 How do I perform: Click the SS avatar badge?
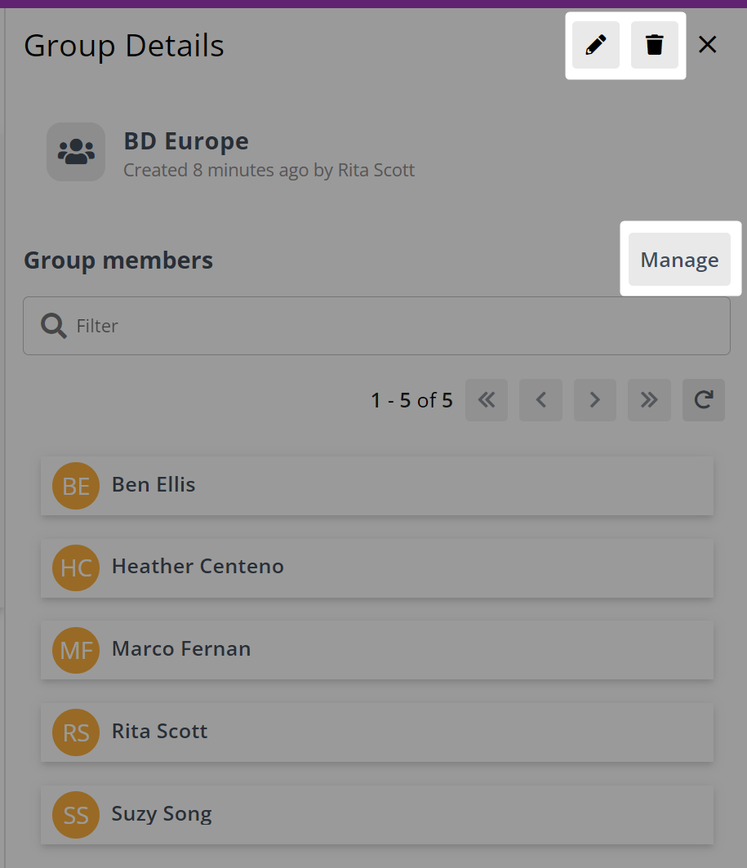[x=76, y=814]
